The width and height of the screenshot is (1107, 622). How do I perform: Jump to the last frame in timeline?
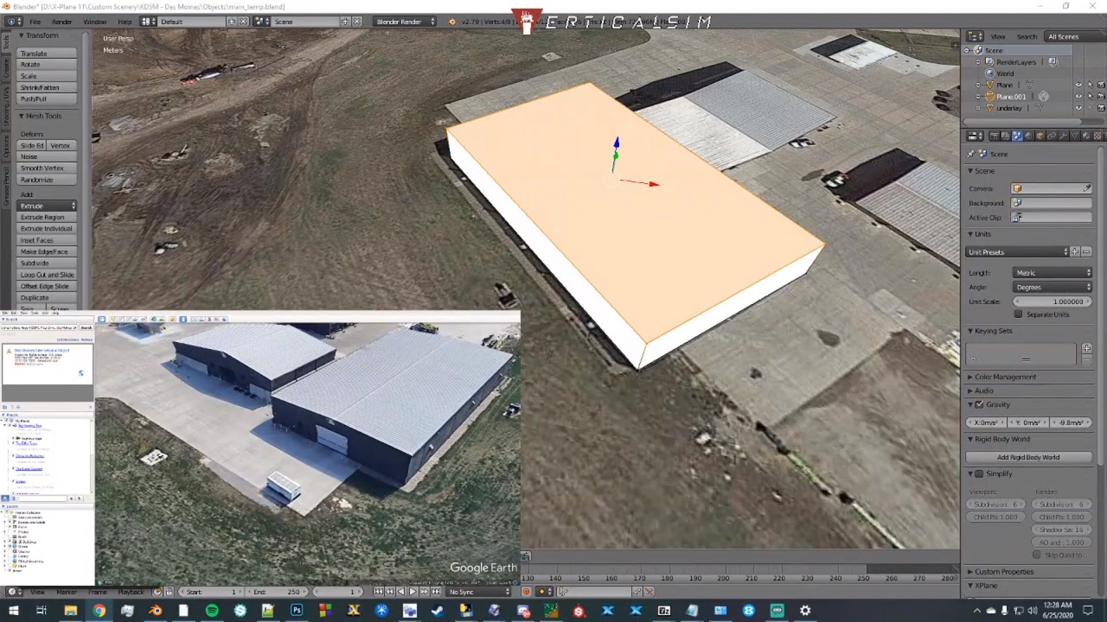coord(436,592)
